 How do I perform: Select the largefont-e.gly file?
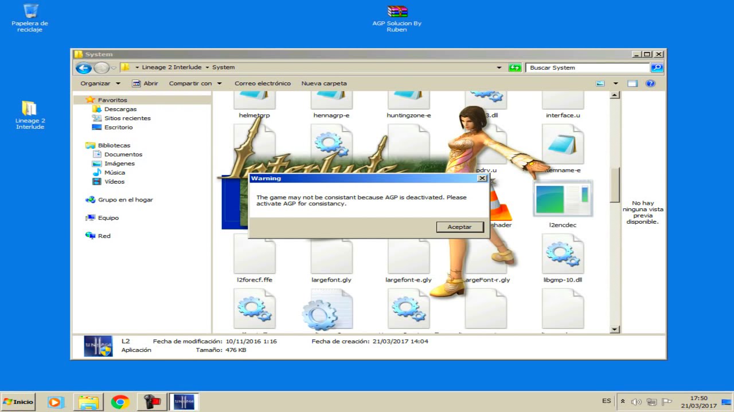tap(408, 259)
